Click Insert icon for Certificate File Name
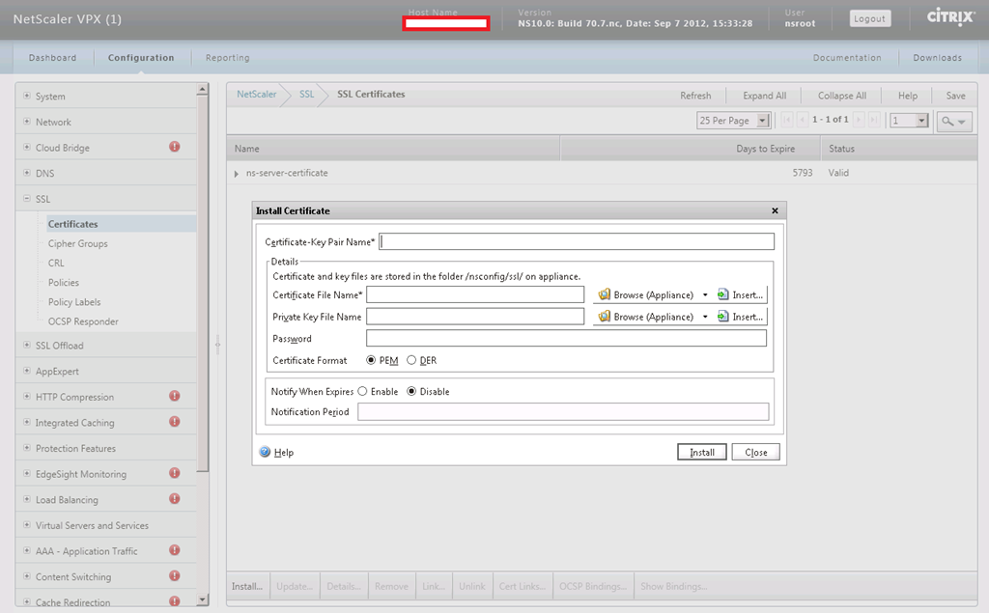 click(x=723, y=294)
